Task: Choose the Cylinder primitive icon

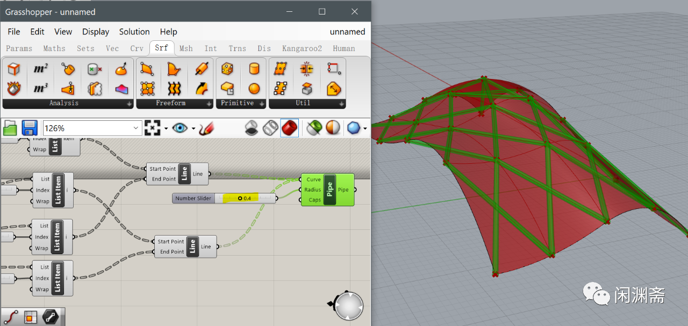Action: [254, 69]
